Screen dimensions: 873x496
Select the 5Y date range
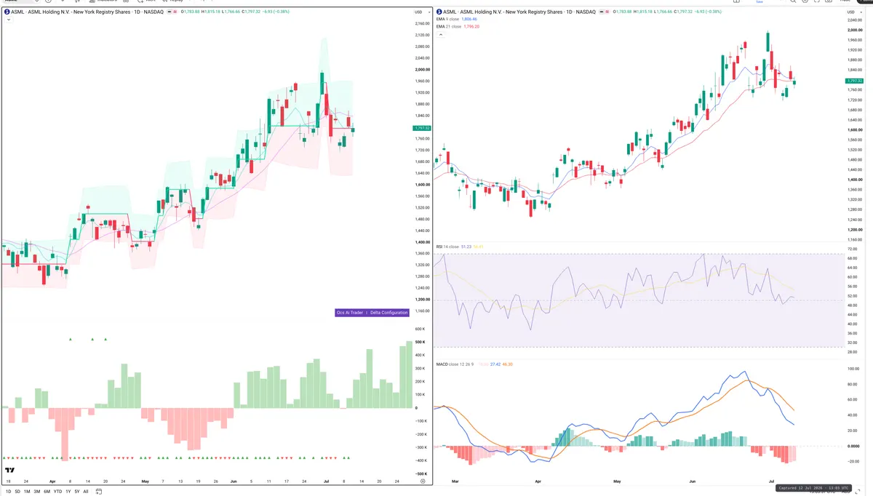77,492
